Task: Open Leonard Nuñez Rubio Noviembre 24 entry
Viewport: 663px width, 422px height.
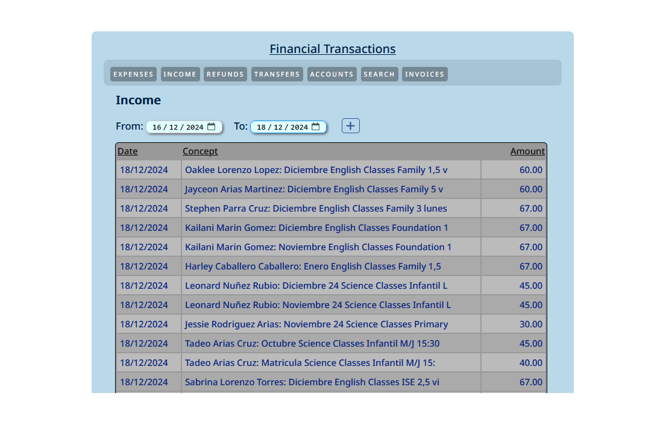Action: [x=318, y=305]
